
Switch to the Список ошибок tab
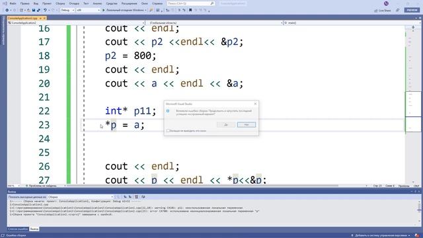click(18, 229)
